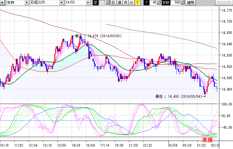Switch to daily (日) chart interval

(113, 3)
